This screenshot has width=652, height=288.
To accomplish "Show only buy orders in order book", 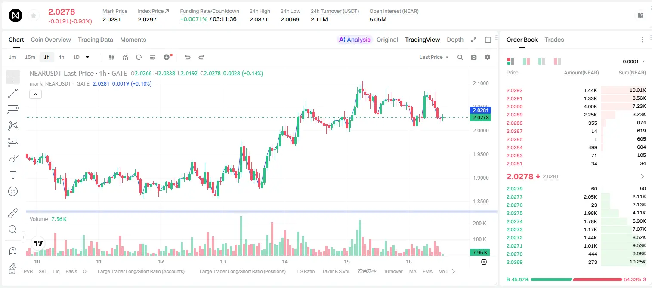I will pyautogui.click(x=541, y=61).
